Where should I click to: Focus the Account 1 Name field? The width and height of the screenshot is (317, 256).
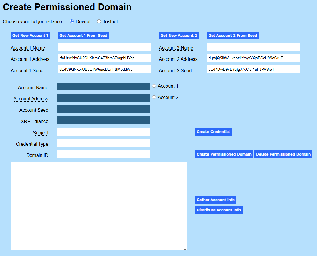tap(104, 47)
